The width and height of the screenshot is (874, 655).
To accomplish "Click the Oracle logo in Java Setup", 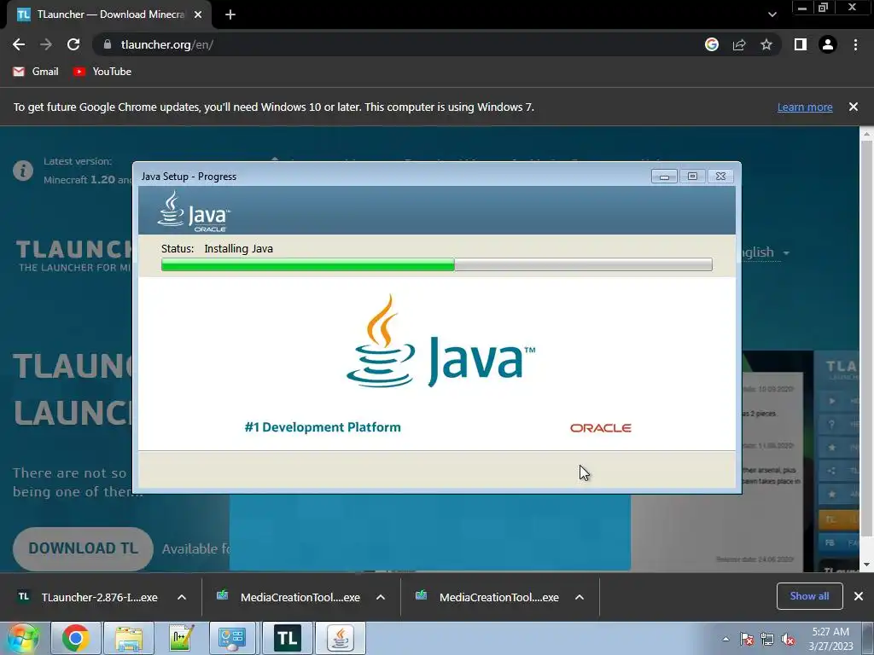I will (x=600, y=428).
